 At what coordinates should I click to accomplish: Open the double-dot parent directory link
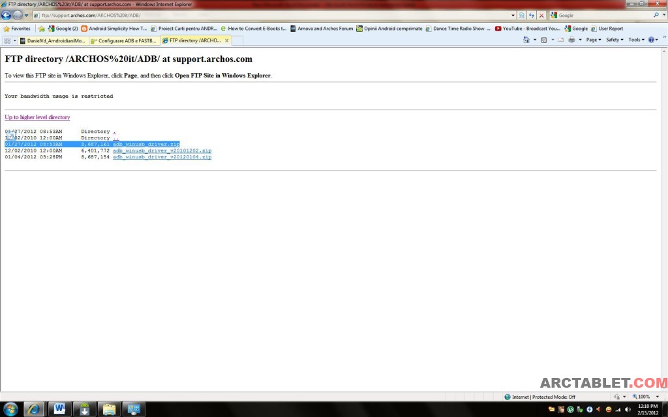click(x=116, y=138)
